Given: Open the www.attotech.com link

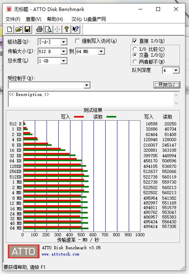Looking at the screenshot, I should tap(61, 254).
